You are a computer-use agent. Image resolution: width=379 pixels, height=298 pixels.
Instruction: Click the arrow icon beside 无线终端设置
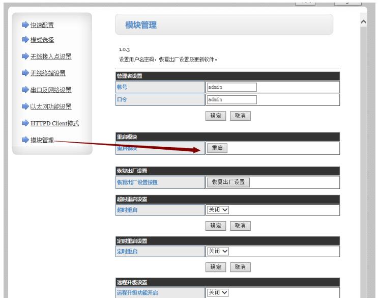click(x=25, y=73)
